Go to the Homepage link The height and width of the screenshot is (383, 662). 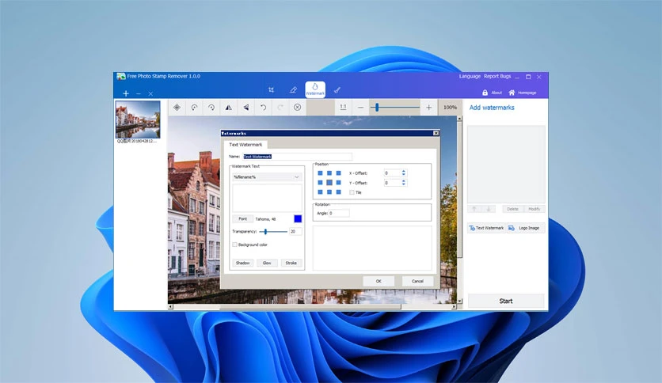tap(523, 93)
